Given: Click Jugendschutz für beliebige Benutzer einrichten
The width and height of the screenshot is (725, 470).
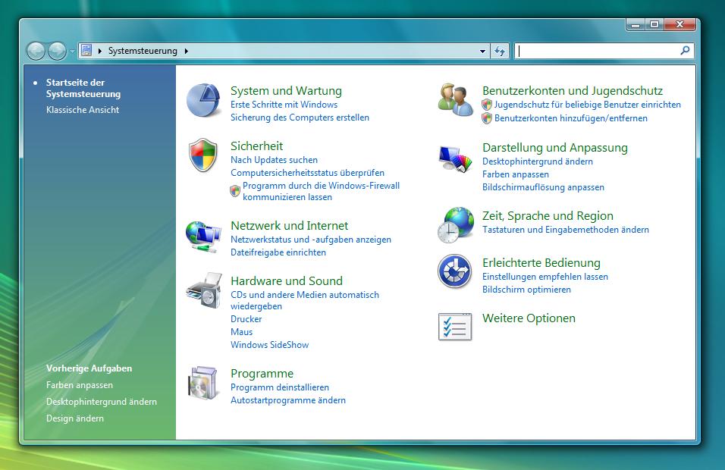Looking at the screenshot, I should pos(587,105).
